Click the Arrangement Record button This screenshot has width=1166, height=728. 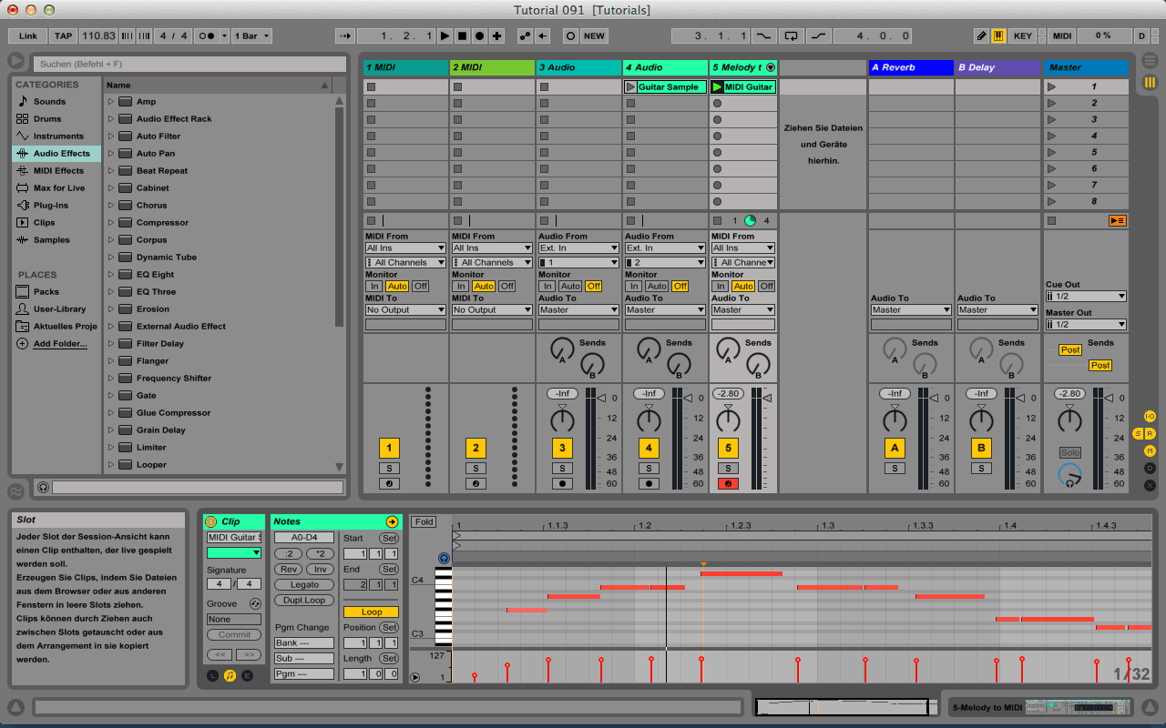pyautogui.click(x=479, y=35)
